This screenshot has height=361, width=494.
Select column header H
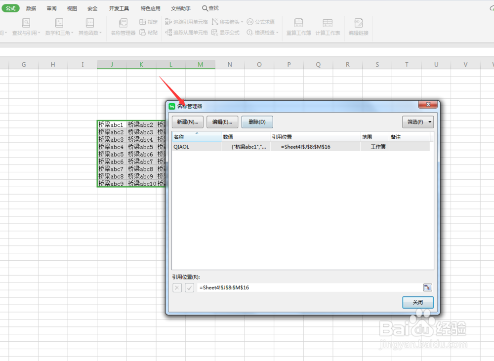coord(53,65)
